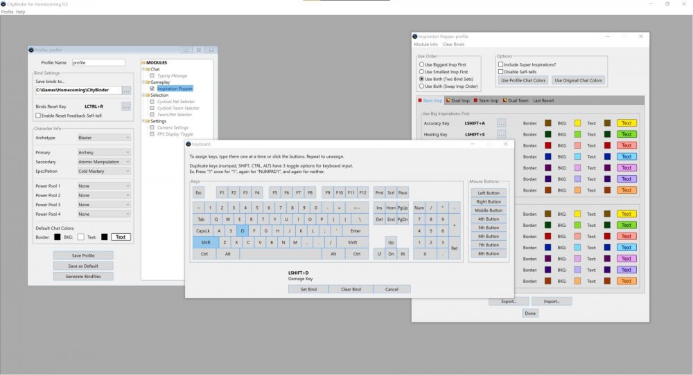693x375 pixels.
Task: Click the ellipsis button for Accuracy Key
Action: point(502,123)
